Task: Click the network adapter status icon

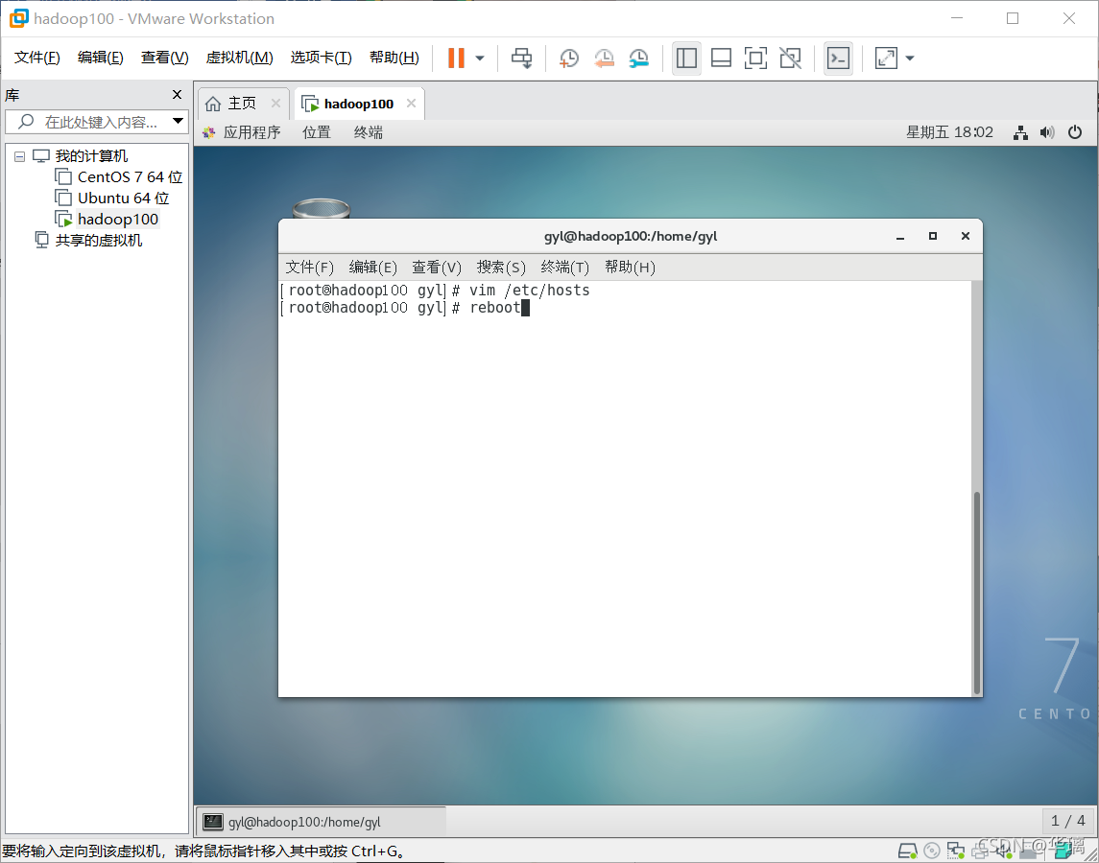Action: tap(956, 851)
